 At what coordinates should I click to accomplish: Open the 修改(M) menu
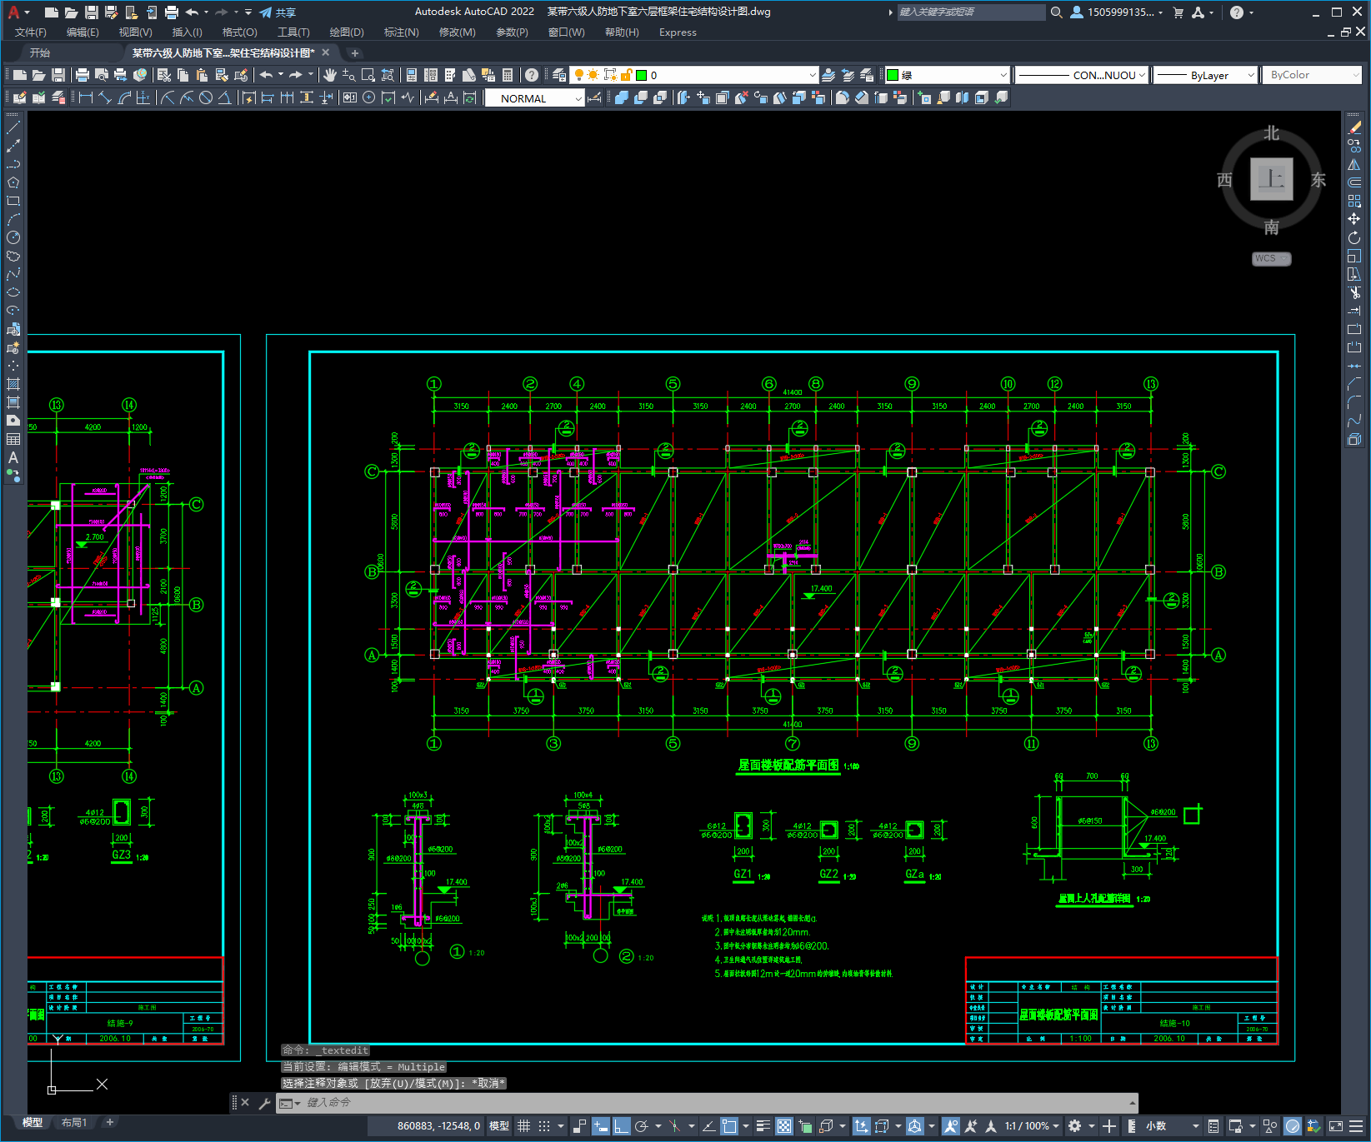(457, 32)
